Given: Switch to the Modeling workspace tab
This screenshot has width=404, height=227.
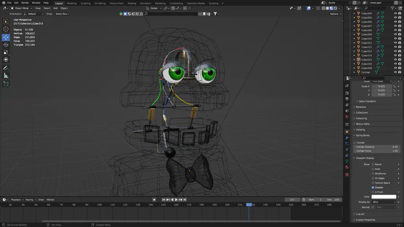Looking at the screenshot, I should 72,3.
